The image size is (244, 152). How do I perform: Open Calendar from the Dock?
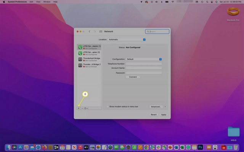pos(62,147)
